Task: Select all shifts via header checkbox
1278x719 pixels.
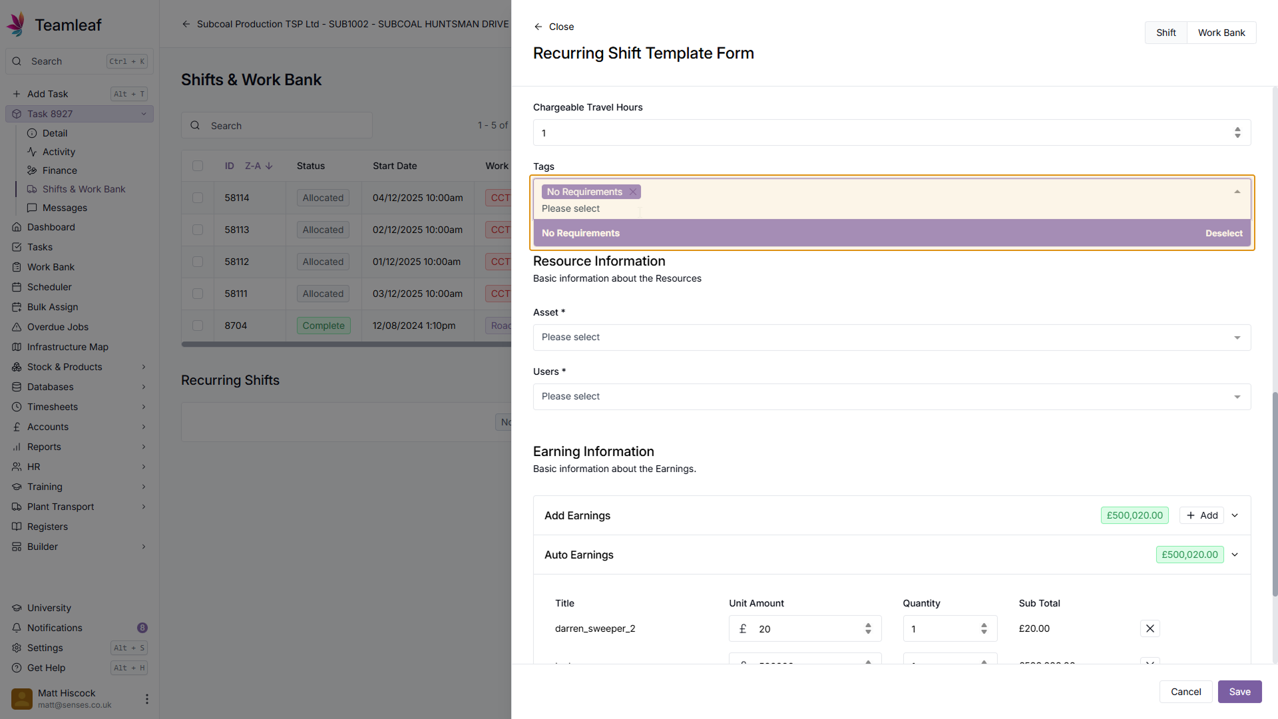Action: [x=198, y=166]
